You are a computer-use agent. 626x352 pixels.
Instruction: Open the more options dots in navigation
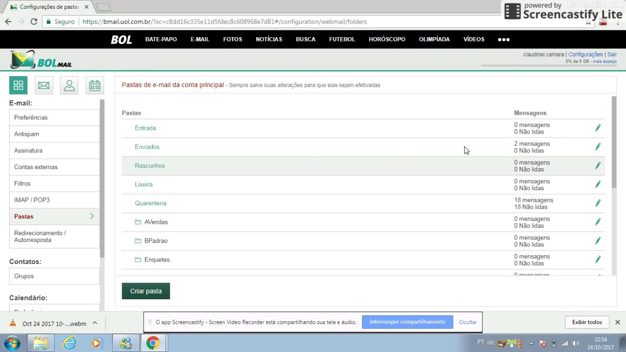click(x=504, y=40)
